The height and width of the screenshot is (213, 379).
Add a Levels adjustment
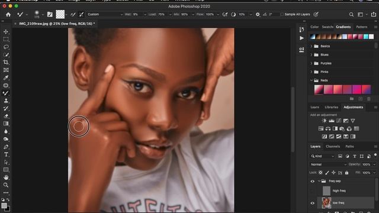pyautogui.click(x=332, y=121)
